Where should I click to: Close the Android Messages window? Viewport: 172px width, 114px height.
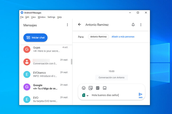146,13
